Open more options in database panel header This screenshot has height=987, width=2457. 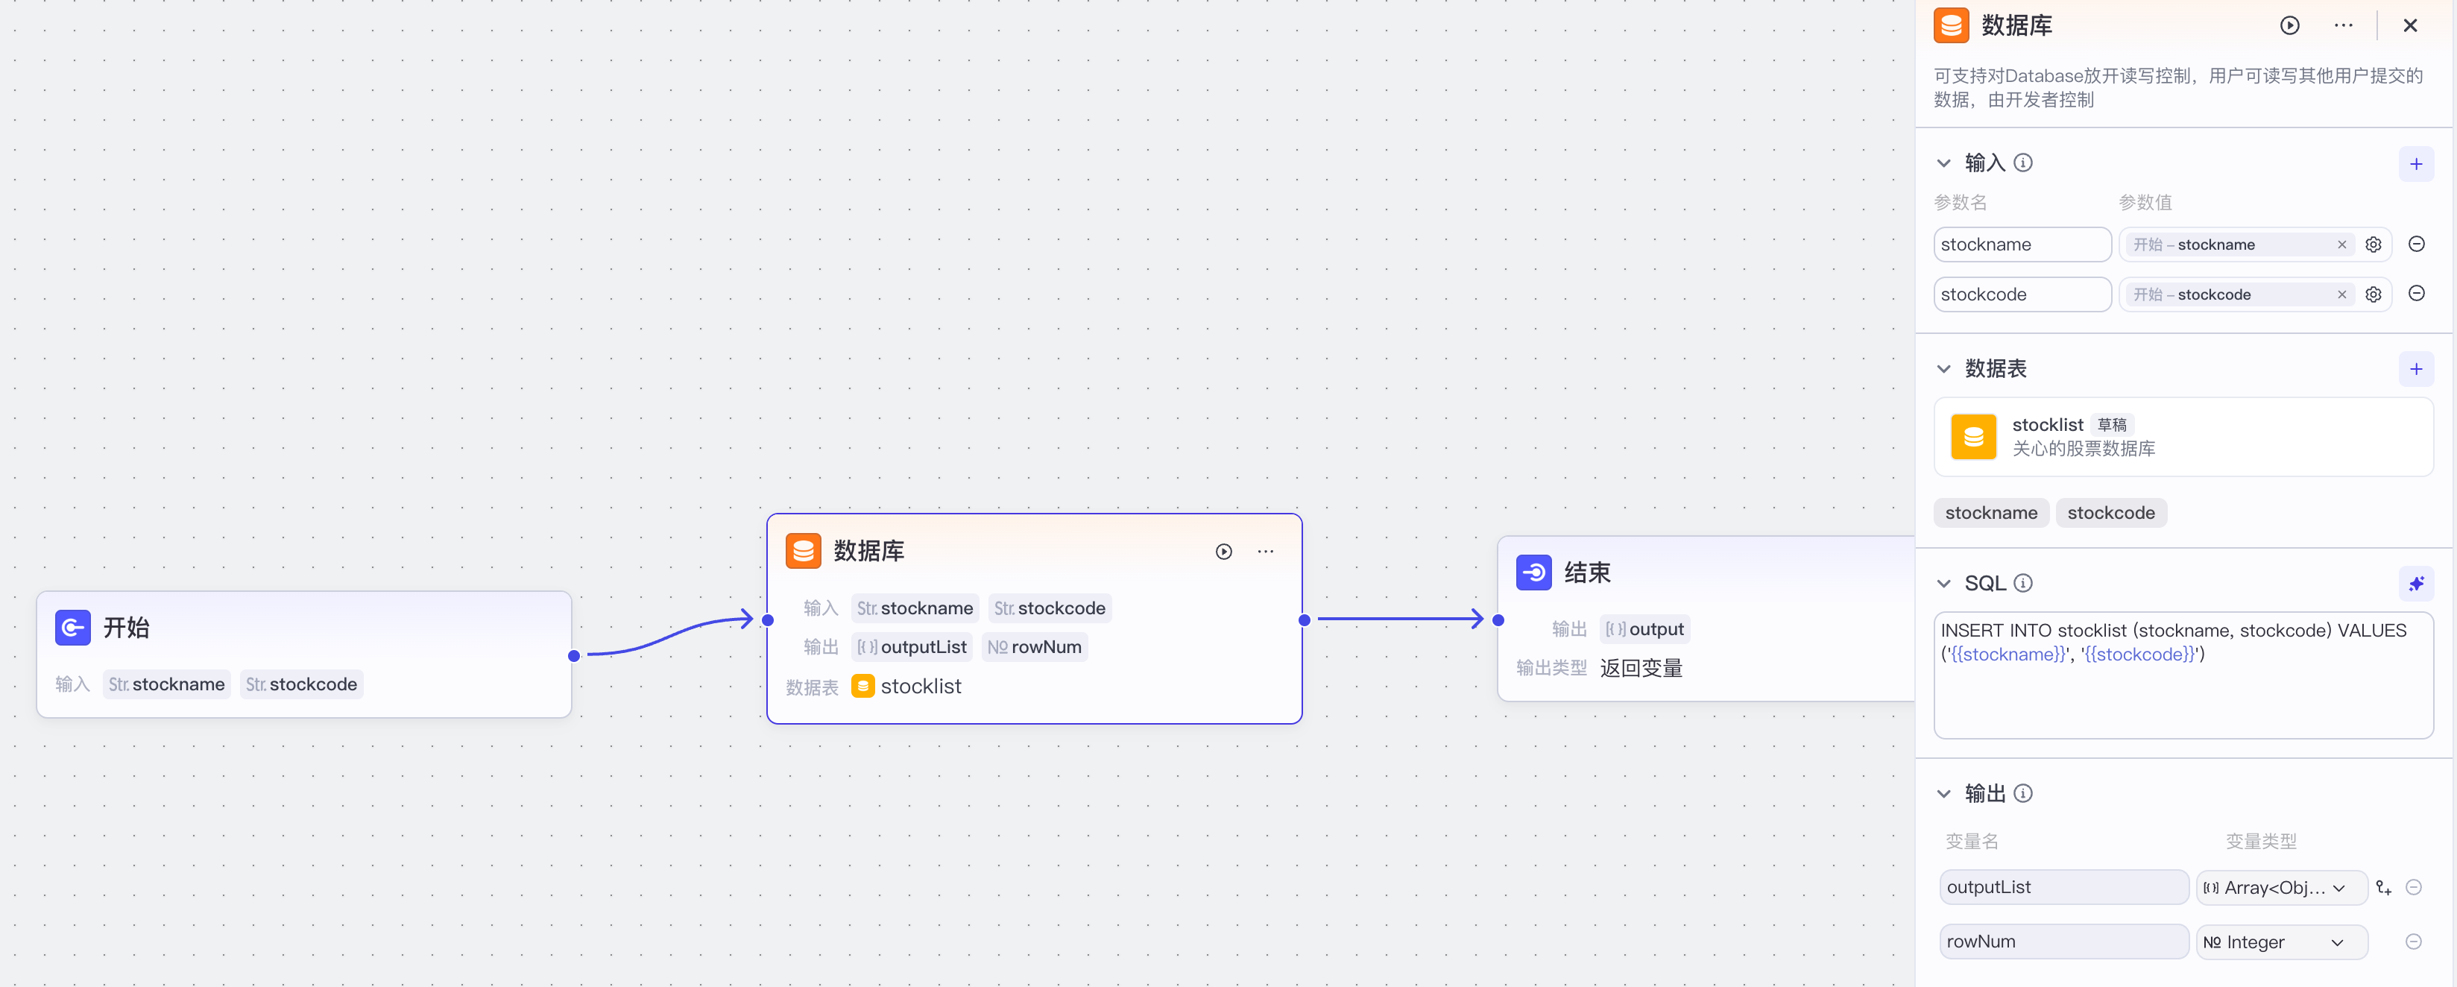click(x=2342, y=26)
